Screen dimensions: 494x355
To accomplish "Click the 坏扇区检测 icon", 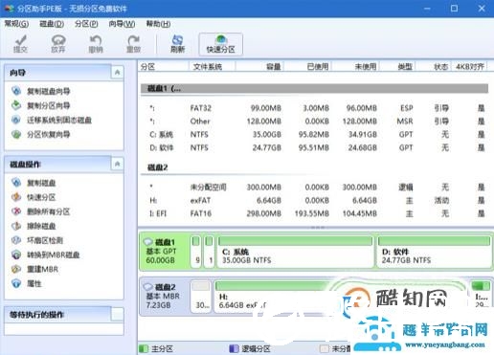I will (16, 240).
